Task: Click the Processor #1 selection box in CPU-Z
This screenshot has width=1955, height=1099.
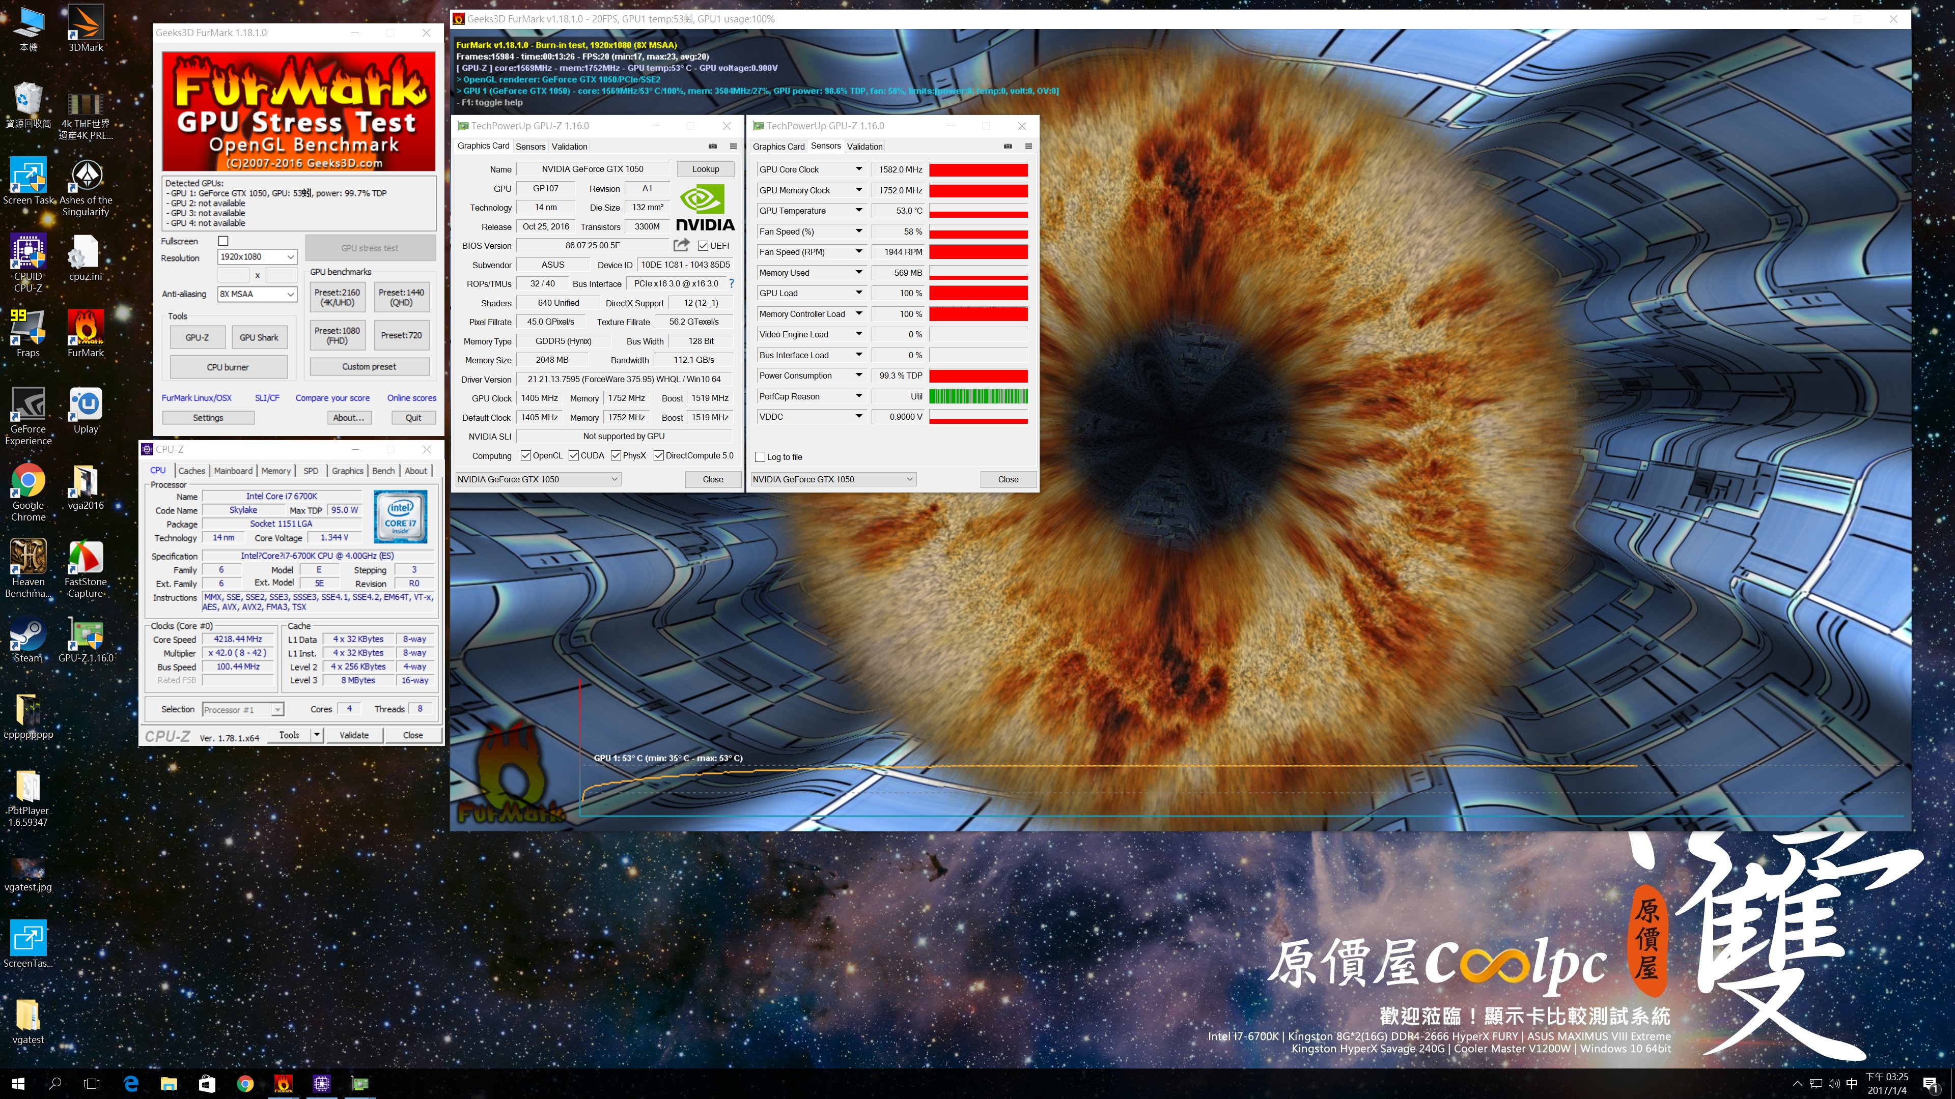Action: tap(242, 710)
